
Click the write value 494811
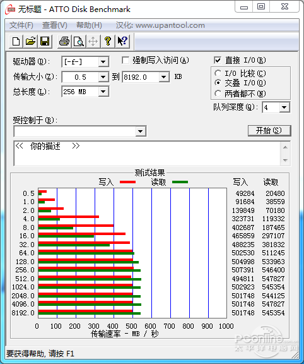coord(243,279)
